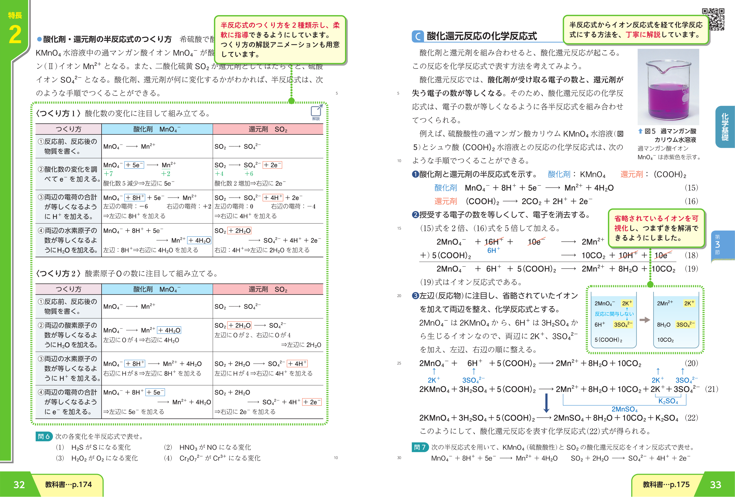
Task: Click cell ④両辺の電荷の合計 e−を加える
Action: pyautogui.click(x=68, y=402)
